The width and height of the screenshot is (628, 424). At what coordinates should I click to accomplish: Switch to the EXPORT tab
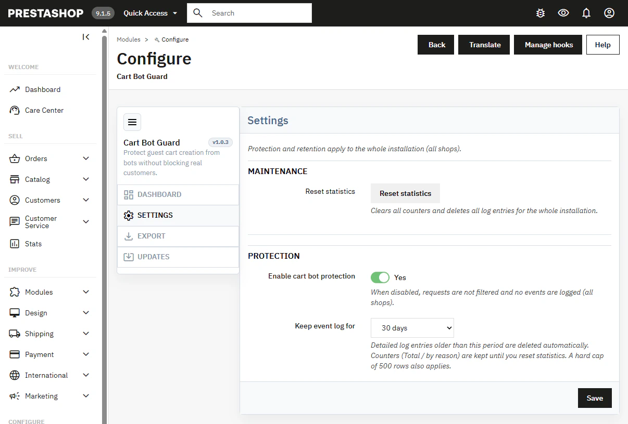point(178,236)
